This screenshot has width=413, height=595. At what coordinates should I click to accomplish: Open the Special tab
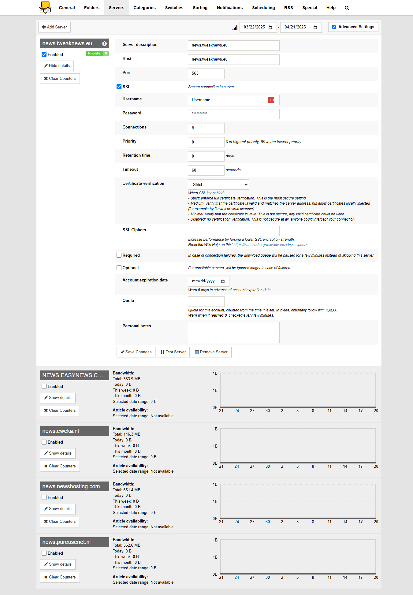[x=310, y=8]
